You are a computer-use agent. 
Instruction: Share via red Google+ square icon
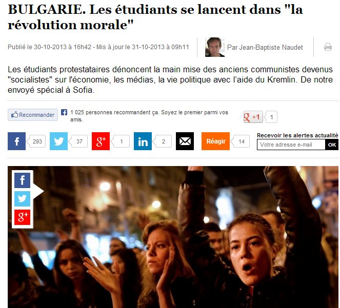coord(101,141)
